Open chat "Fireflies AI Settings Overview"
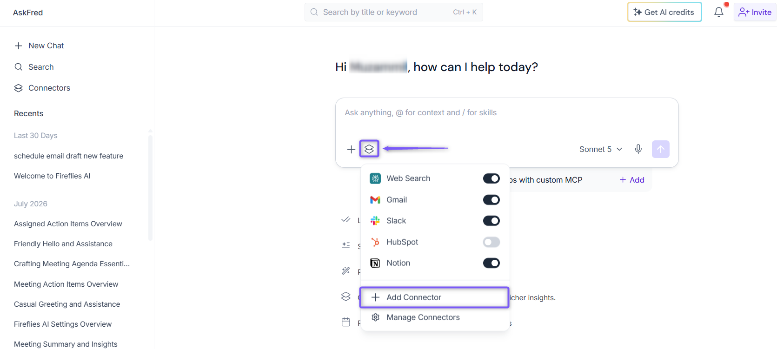777x349 pixels. pyautogui.click(x=63, y=324)
